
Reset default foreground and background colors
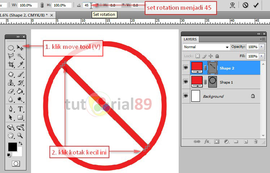(9, 155)
